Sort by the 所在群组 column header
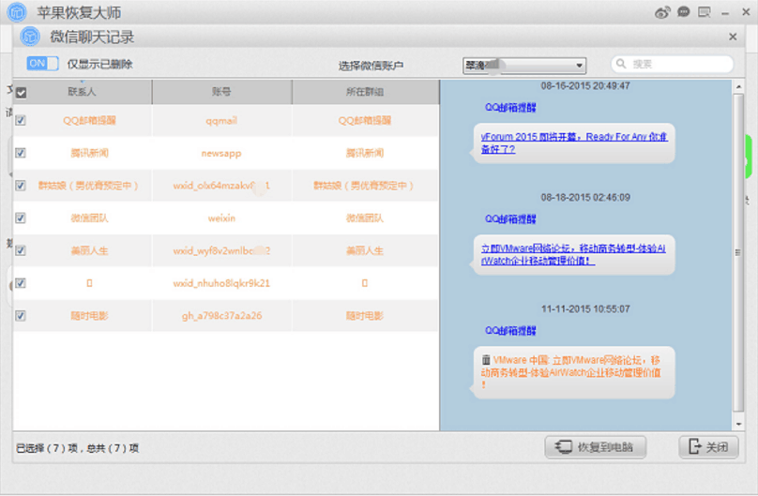 [x=366, y=92]
